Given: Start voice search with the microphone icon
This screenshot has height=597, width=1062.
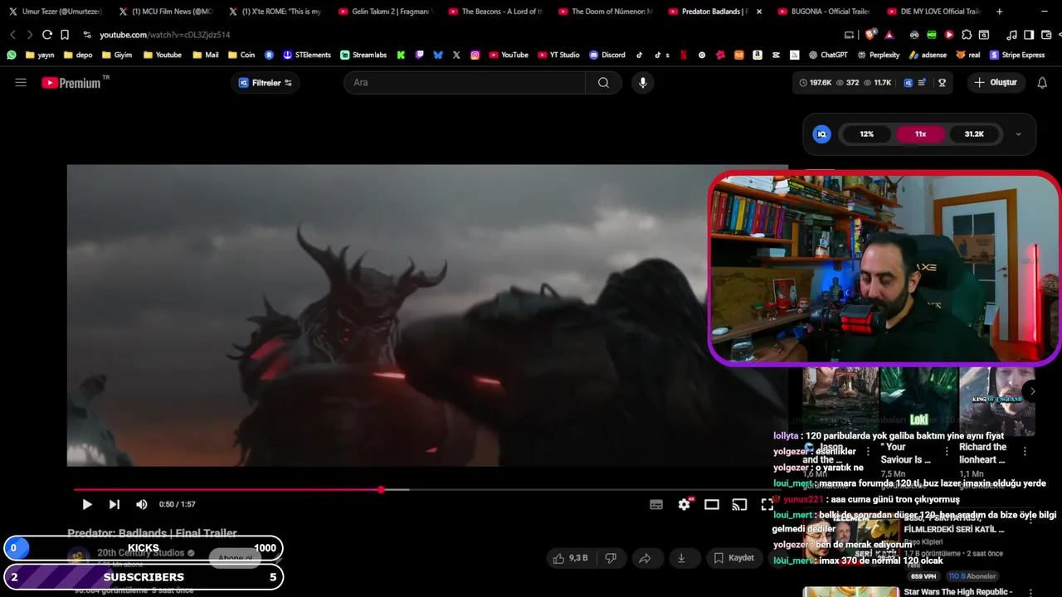Looking at the screenshot, I should pyautogui.click(x=642, y=82).
